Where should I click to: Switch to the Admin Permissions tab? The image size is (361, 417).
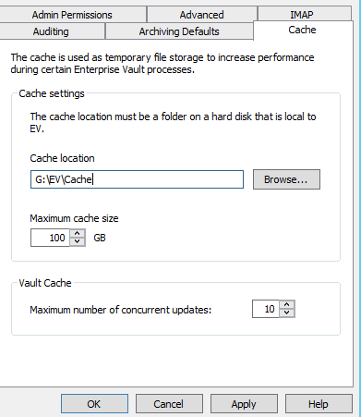tap(72, 15)
